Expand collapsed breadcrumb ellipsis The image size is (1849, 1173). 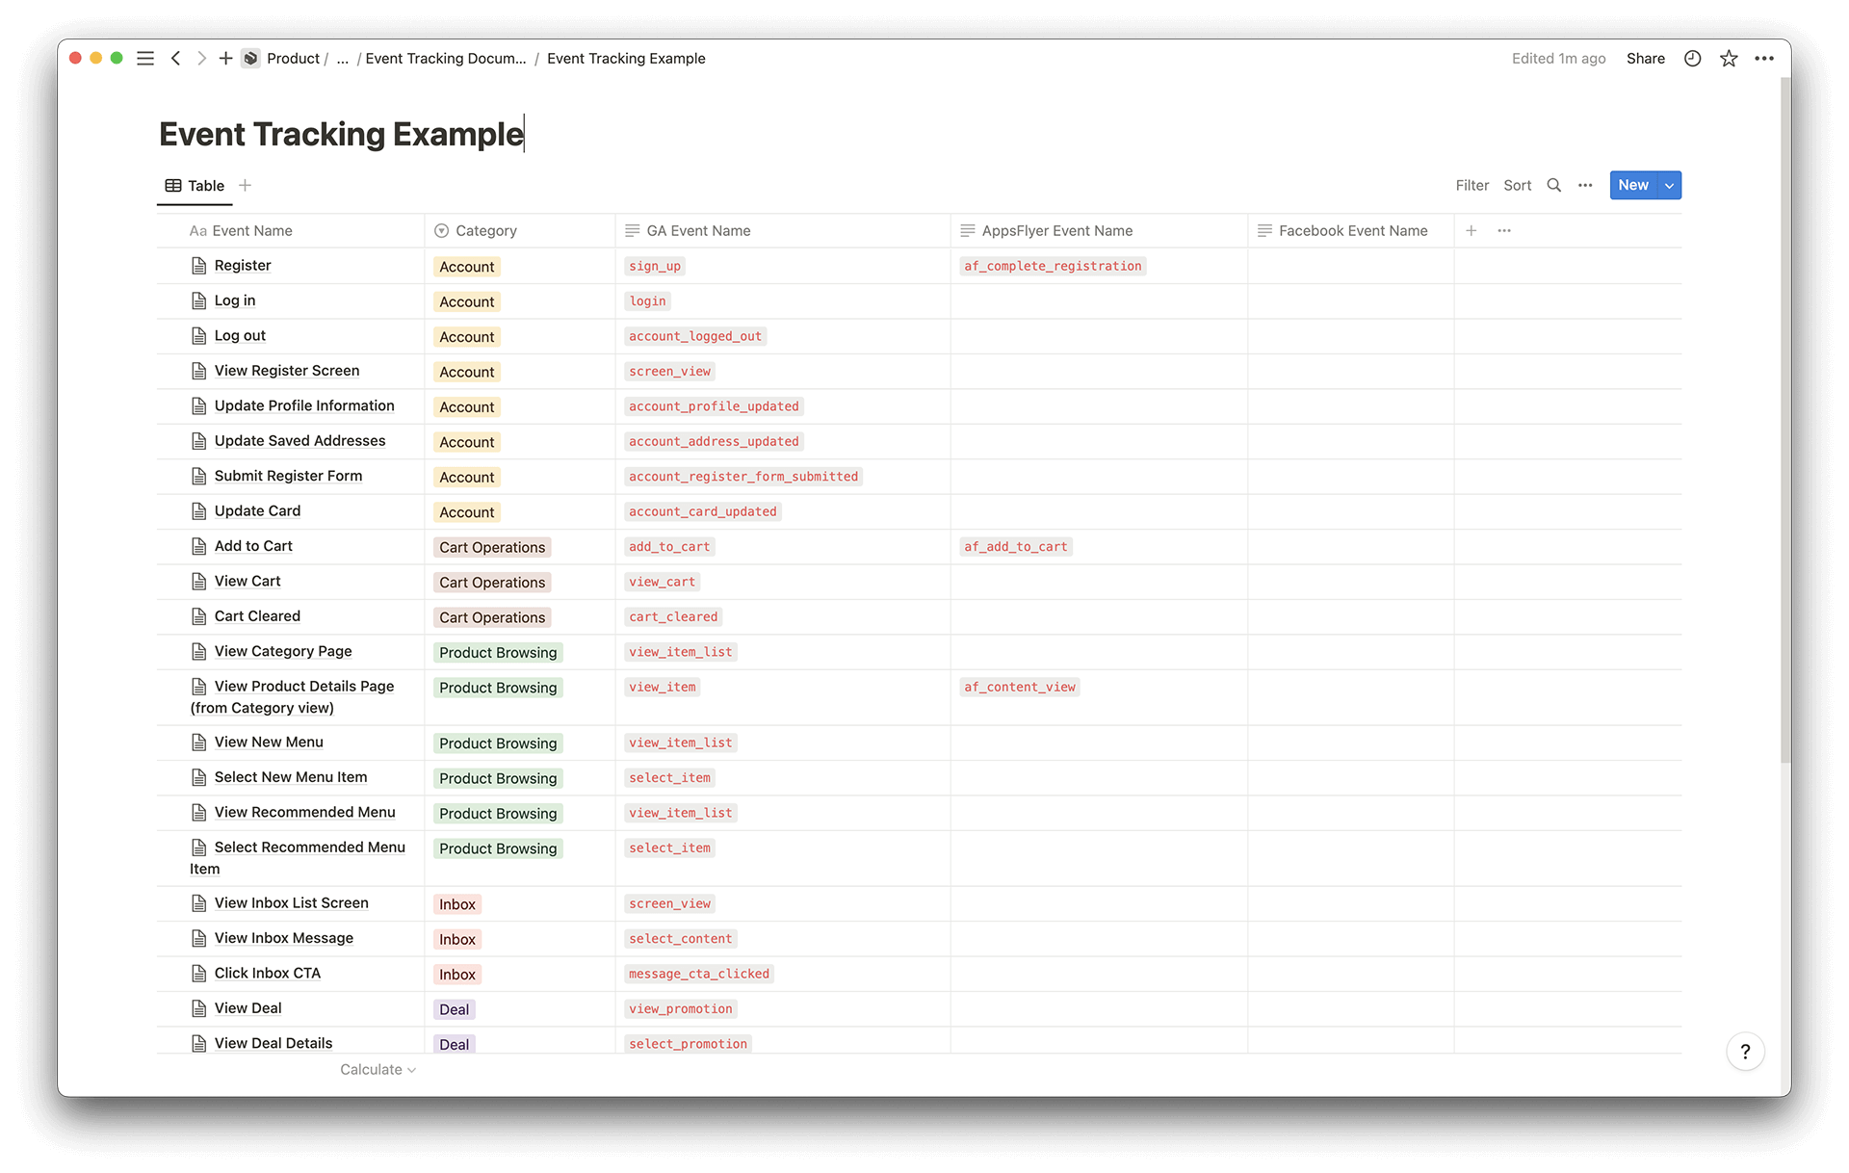pos(342,59)
